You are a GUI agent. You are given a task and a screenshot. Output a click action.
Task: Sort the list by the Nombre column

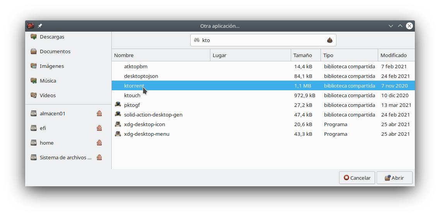tap(160, 55)
